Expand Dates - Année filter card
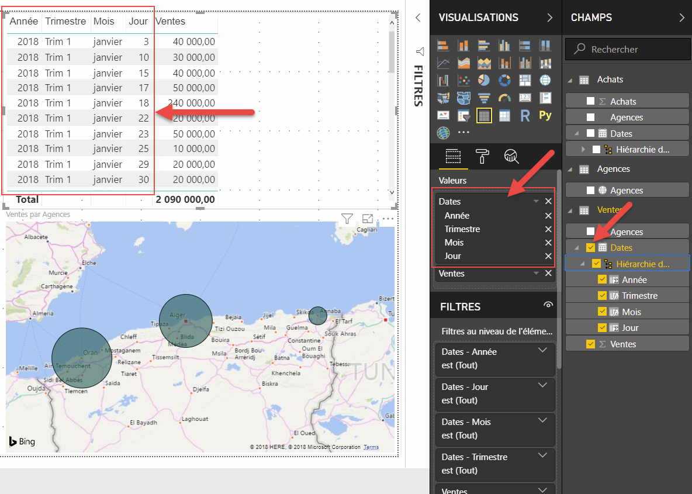 543,350
